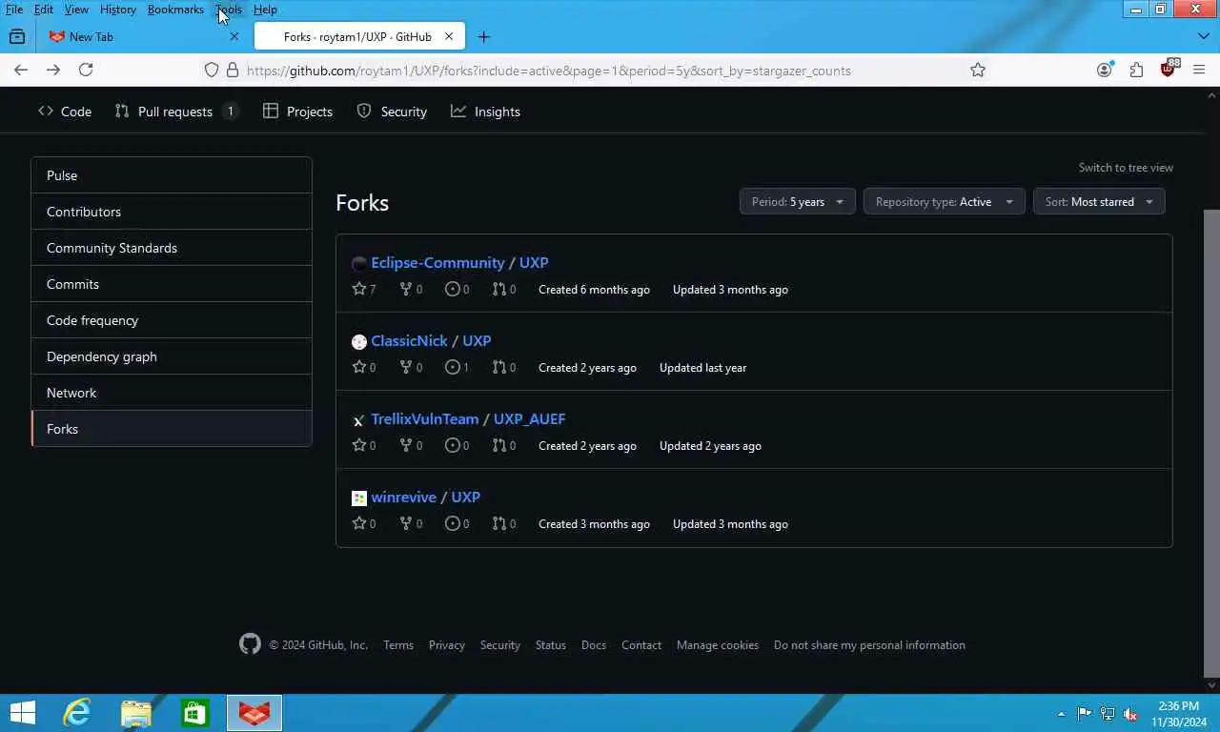Open the Windows Start button
1220x732 pixels.
click(22, 713)
